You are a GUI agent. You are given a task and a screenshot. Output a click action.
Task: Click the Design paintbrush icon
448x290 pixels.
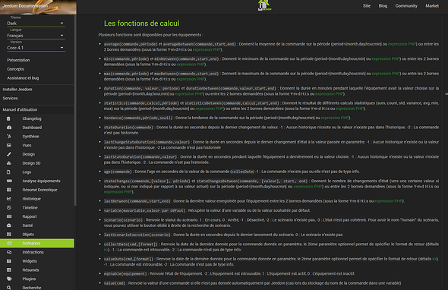(9, 154)
